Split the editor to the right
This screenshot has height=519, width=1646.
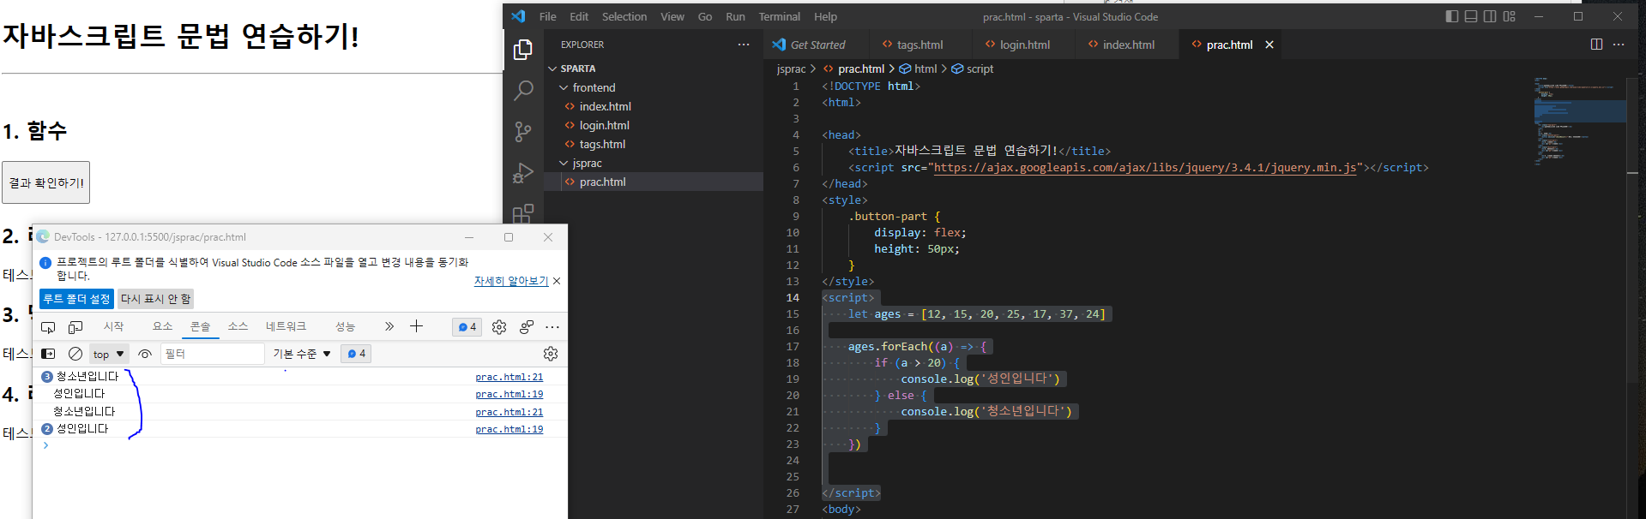(1596, 45)
